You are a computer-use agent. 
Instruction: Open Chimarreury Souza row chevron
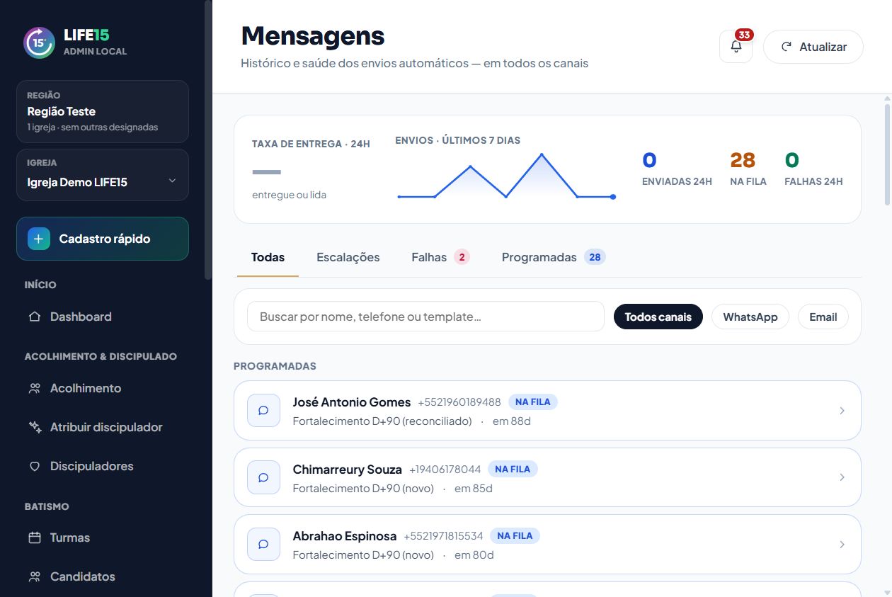842,477
